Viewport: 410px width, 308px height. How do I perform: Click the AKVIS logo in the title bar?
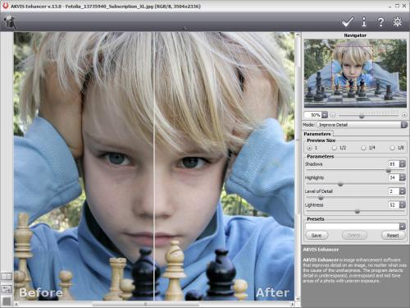(5, 6)
